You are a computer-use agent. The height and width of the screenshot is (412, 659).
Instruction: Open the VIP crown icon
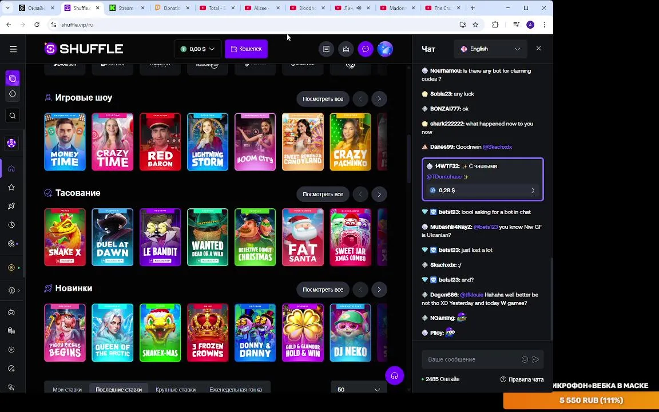[346, 49]
